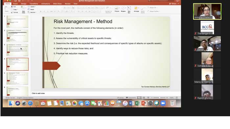Open the Slide Show ribbon tab
The width and height of the screenshot is (230, 129).
pos(57,4)
